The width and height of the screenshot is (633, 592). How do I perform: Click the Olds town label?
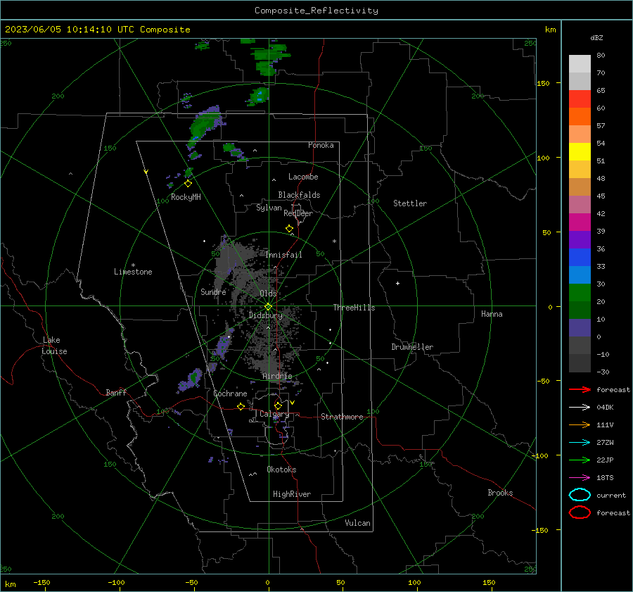(268, 294)
